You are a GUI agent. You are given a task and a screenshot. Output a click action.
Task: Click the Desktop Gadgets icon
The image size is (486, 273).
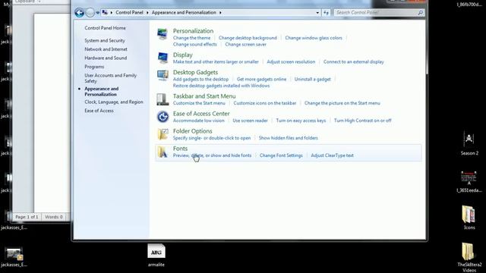163,75
